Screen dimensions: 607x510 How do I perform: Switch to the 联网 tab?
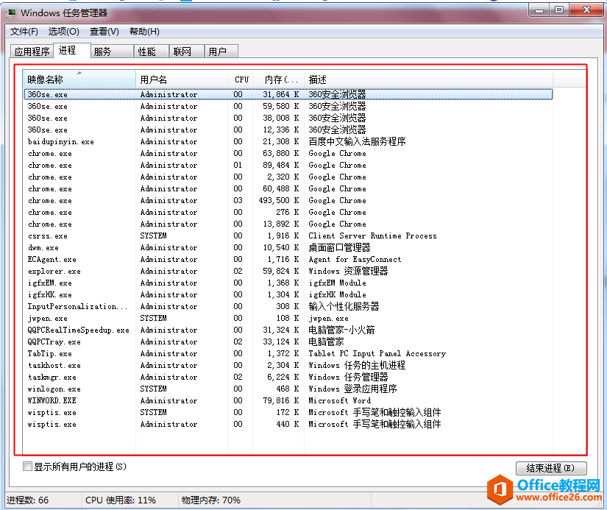(x=182, y=52)
